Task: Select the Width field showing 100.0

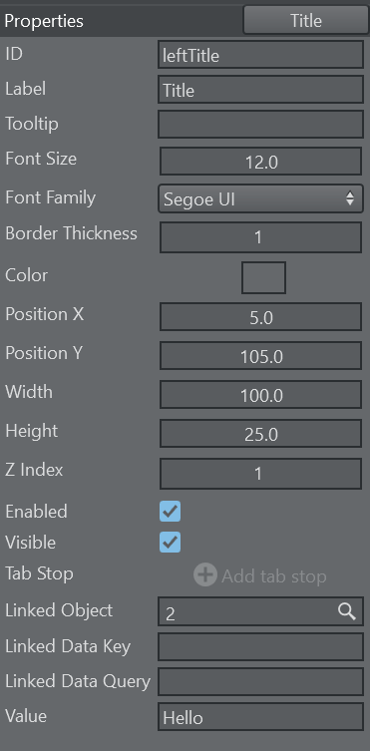Action: (x=260, y=395)
